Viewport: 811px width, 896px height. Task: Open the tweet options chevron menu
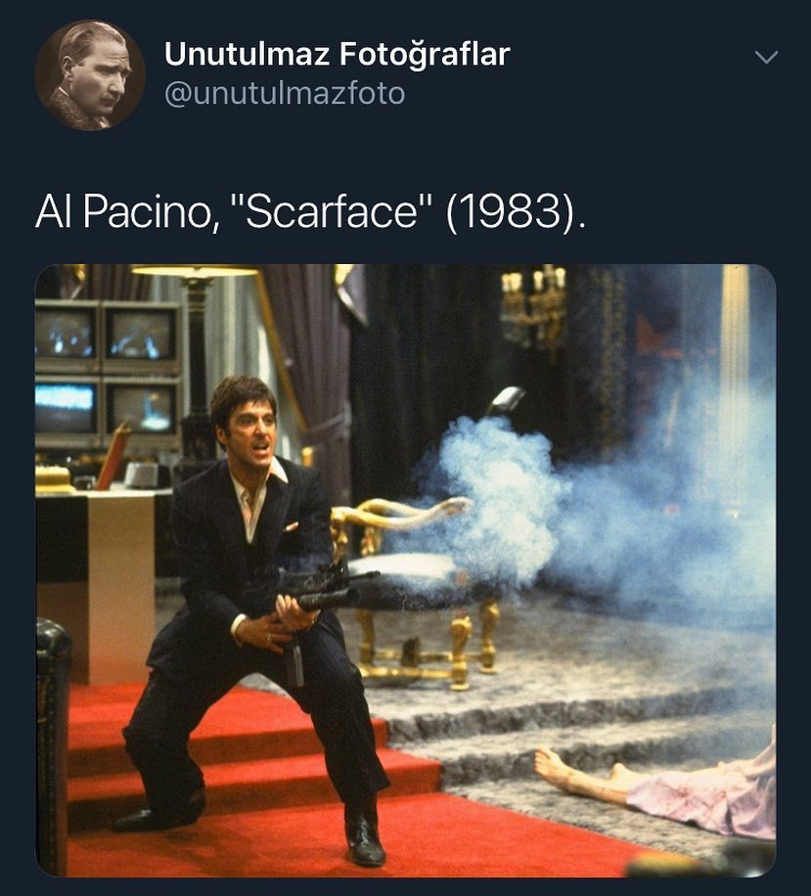(x=766, y=57)
